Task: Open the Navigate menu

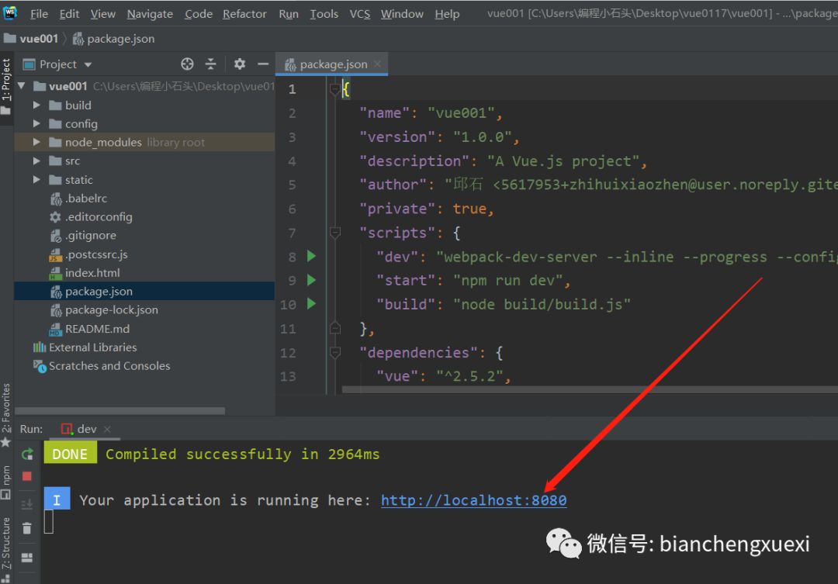Action: (x=150, y=13)
